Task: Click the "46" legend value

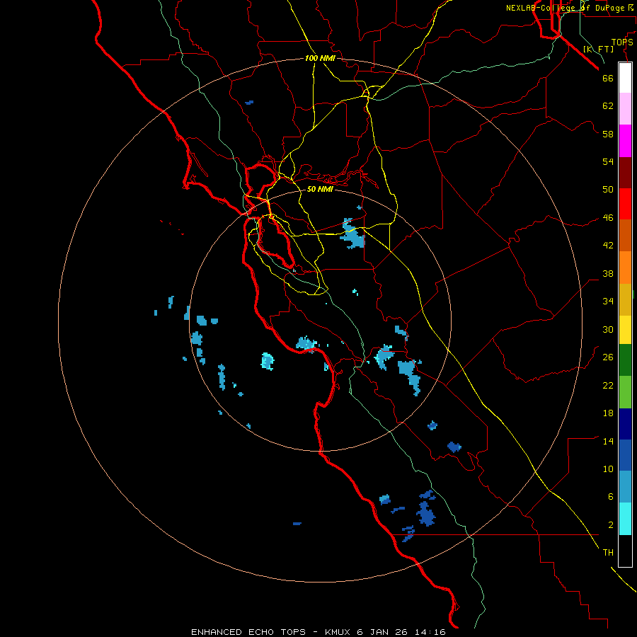Action: click(x=608, y=218)
